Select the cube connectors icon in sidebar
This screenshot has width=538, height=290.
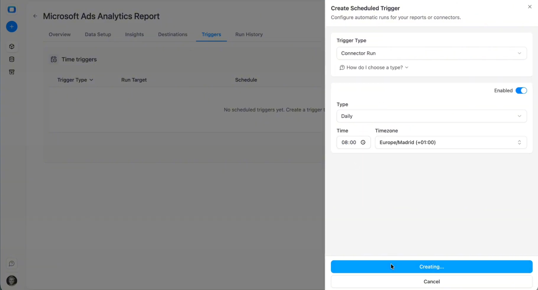click(12, 46)
